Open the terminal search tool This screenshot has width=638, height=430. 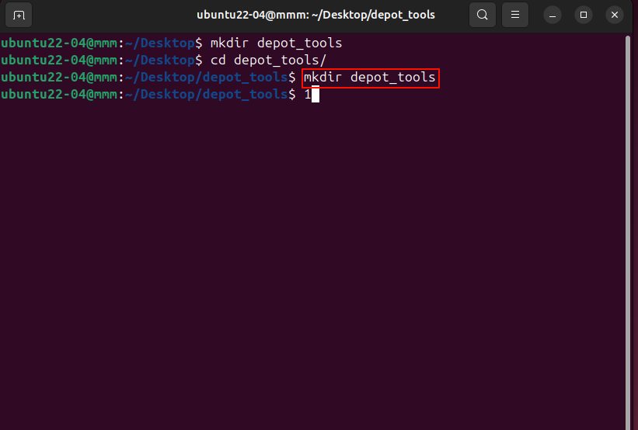[x=482, y=15]
